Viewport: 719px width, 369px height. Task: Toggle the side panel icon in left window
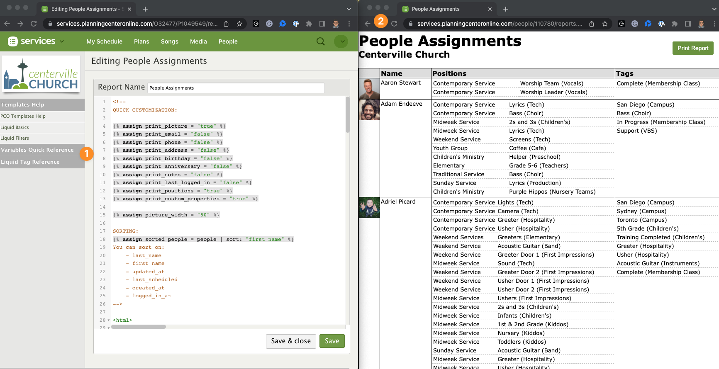(x=322, y=24)
